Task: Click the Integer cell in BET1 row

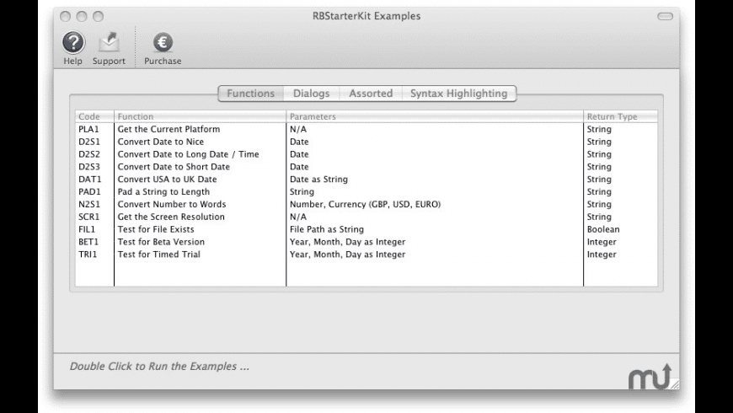Action: tap(602, 242)
